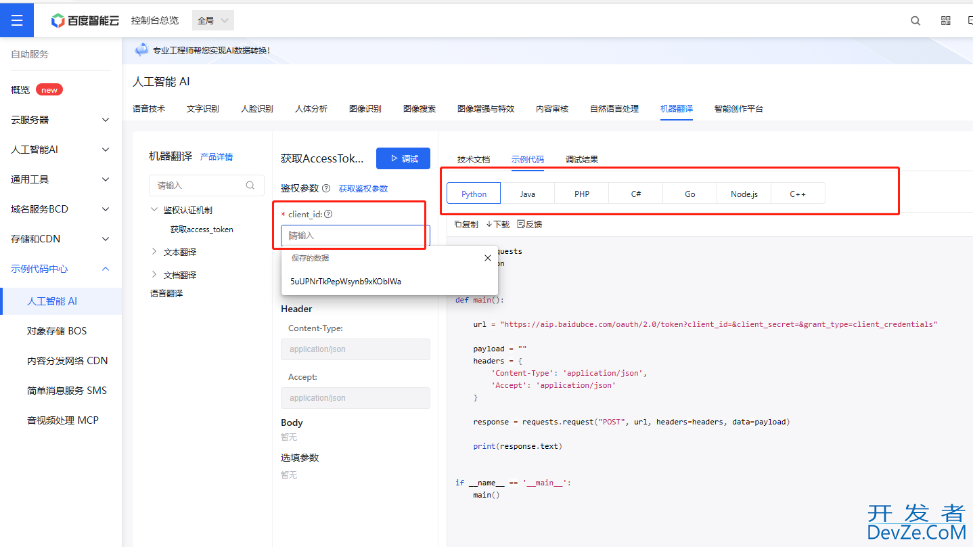Open the hamburger menu button

click(x=17, y=20)
